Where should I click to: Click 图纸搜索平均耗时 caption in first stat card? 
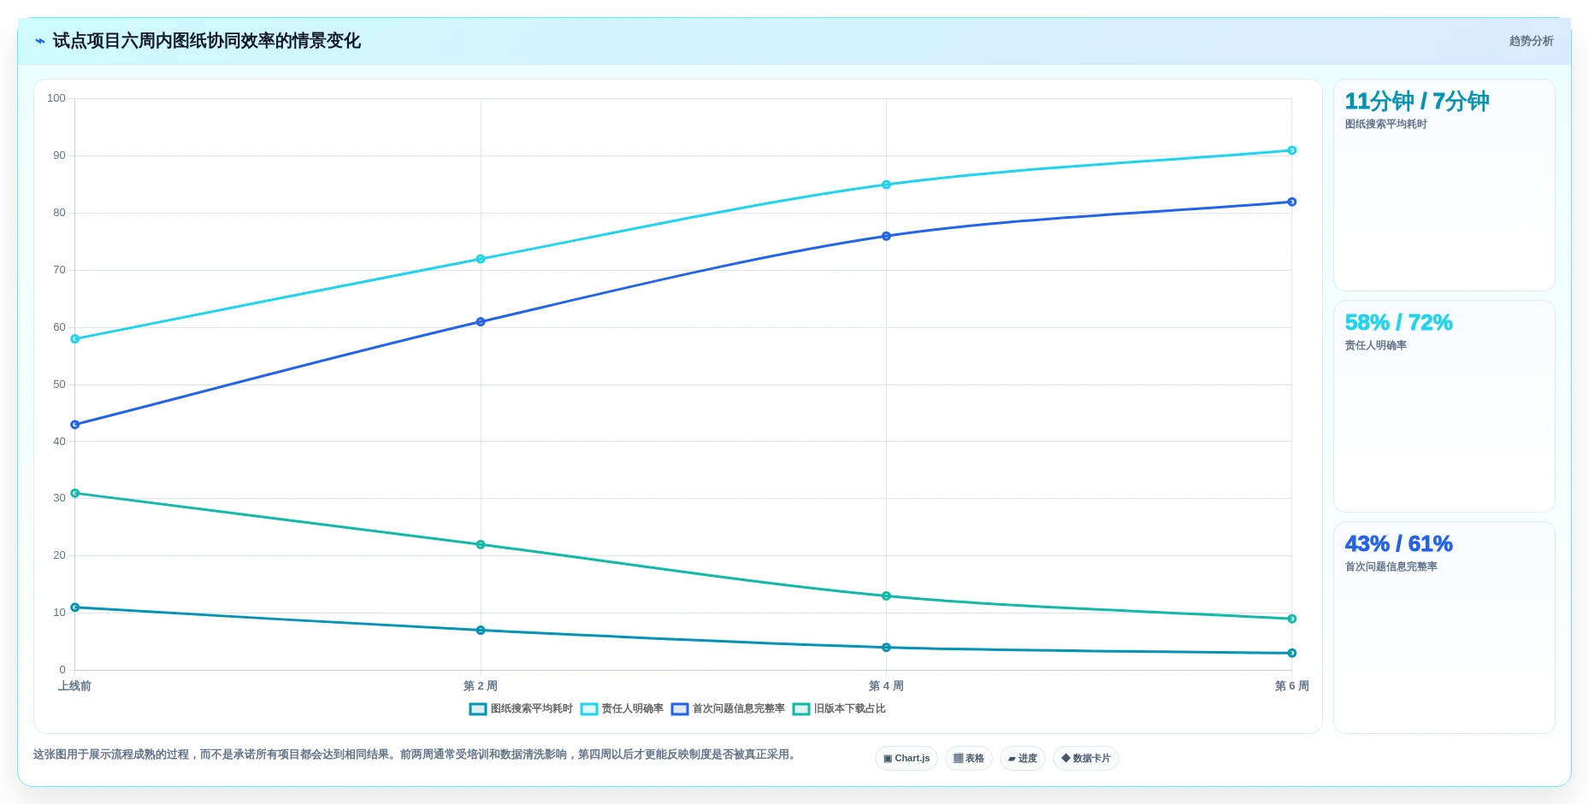1385,125
